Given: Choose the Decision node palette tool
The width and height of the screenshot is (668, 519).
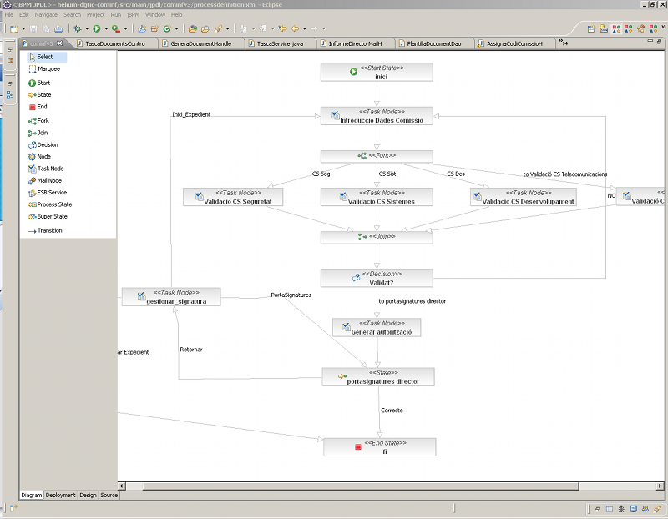Looking at the screenshot, I should click(47, 145).
